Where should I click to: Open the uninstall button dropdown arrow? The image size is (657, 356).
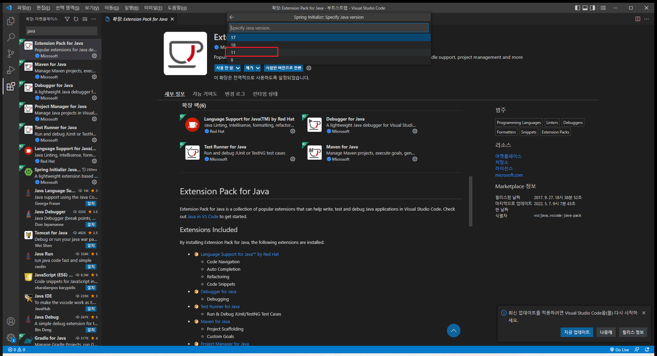[258, 68]
